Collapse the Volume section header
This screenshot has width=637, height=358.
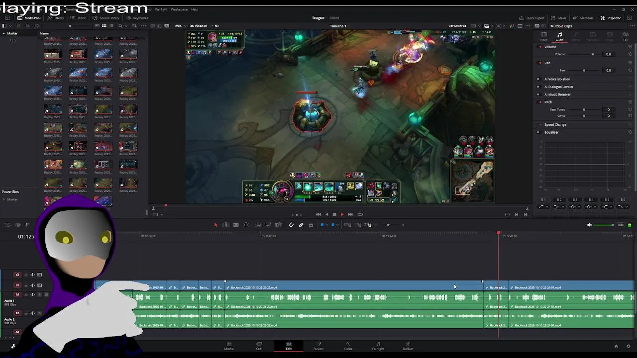[x=550, y=47]
